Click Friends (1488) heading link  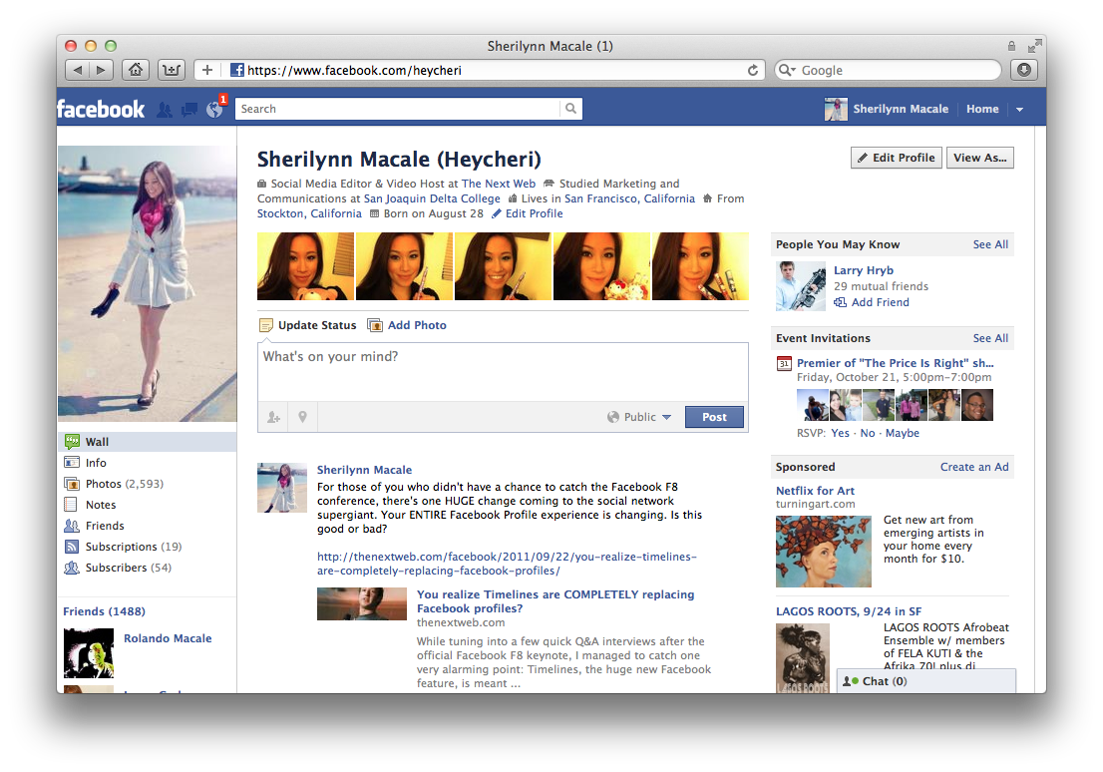click(104, 611)
